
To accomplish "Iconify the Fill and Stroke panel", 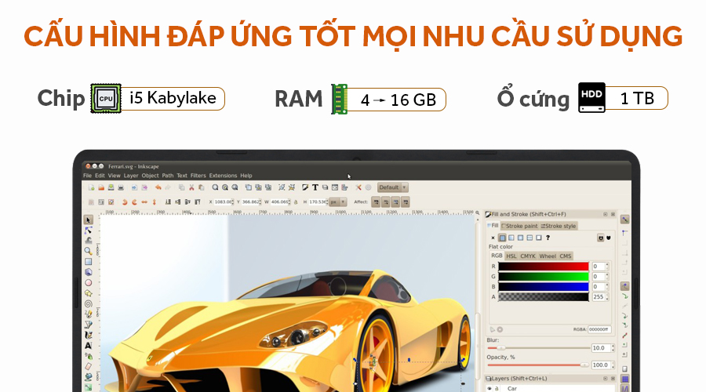I will pos(605,214).
